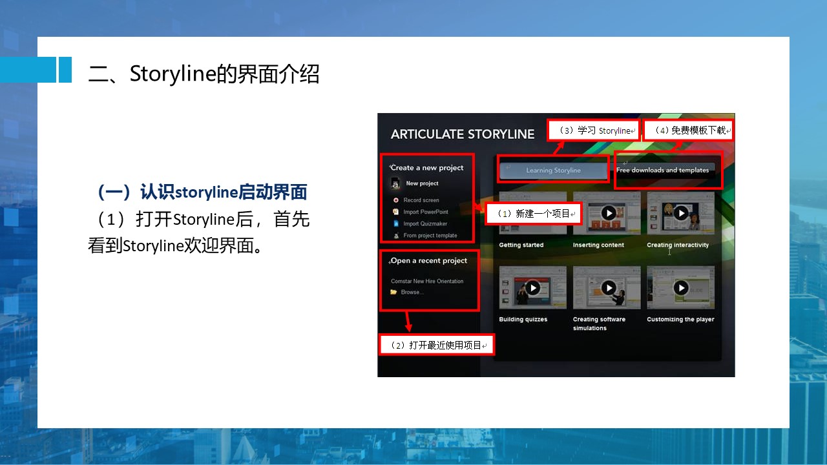Viewport: 827px width, 465px height.
Task: Click the Inserting content caption
Action: (598, 245)
